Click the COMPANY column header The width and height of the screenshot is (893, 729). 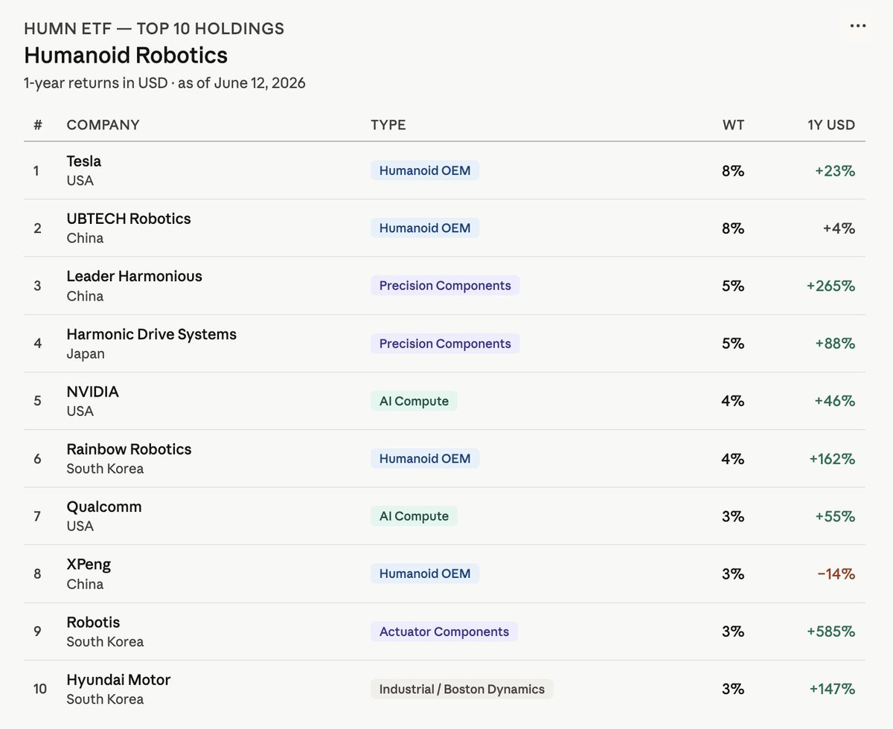[103, 125]
